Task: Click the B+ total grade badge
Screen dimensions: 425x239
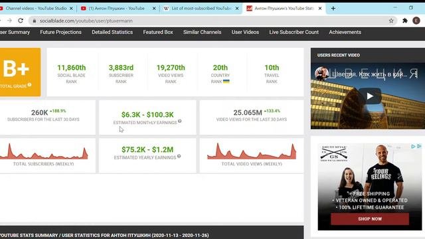Action: point(21,72)
